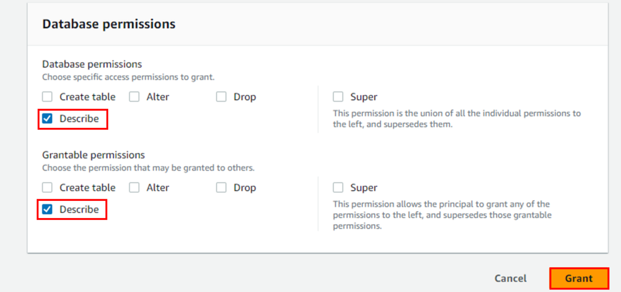Screen dimensions: 621x292
Task: Tick the Drop checkbox under Grantable permissions
Action: pyautogui.click(x=221, y=187)
